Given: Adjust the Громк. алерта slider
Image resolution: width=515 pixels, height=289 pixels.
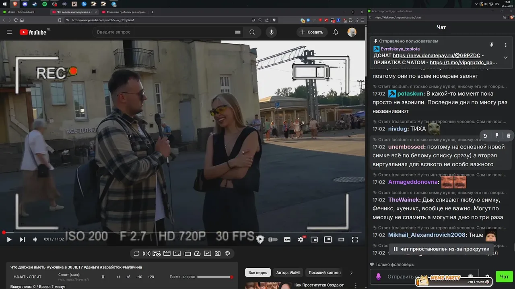Looking at the screenshot, I should (214, 277).
